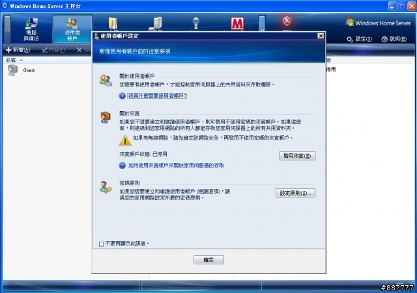This screenshot has height=293, width=417.
Task: Open the Server Storage tab icon
Action: tap(156, 23)
